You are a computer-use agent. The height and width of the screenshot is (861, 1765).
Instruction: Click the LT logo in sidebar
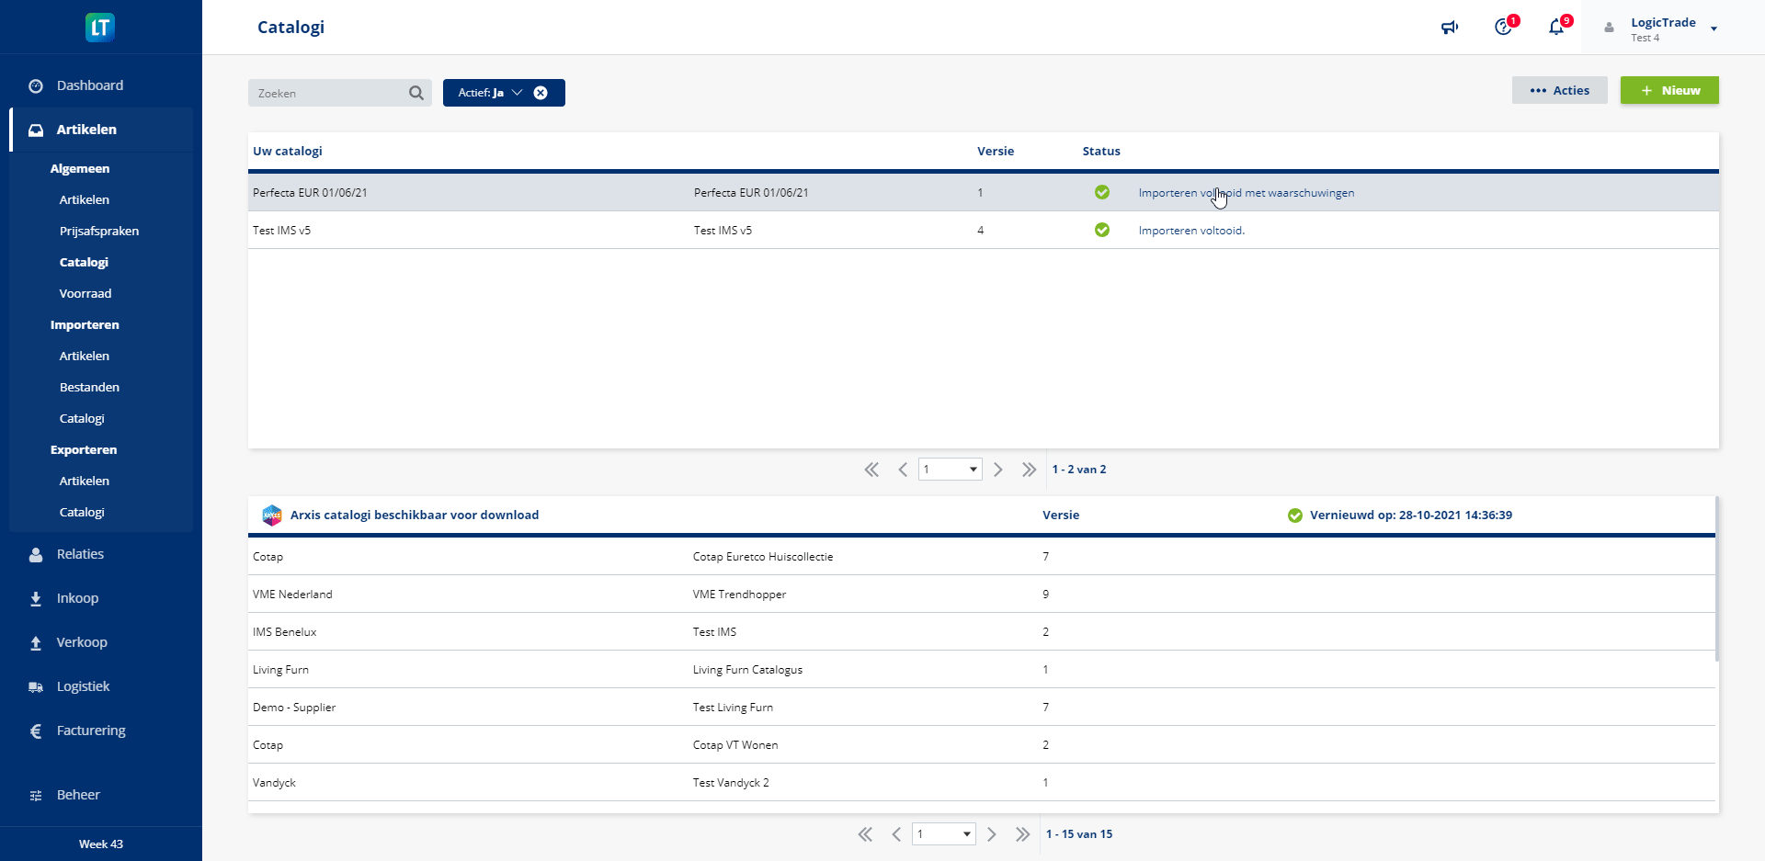click(x=100, y=28)
